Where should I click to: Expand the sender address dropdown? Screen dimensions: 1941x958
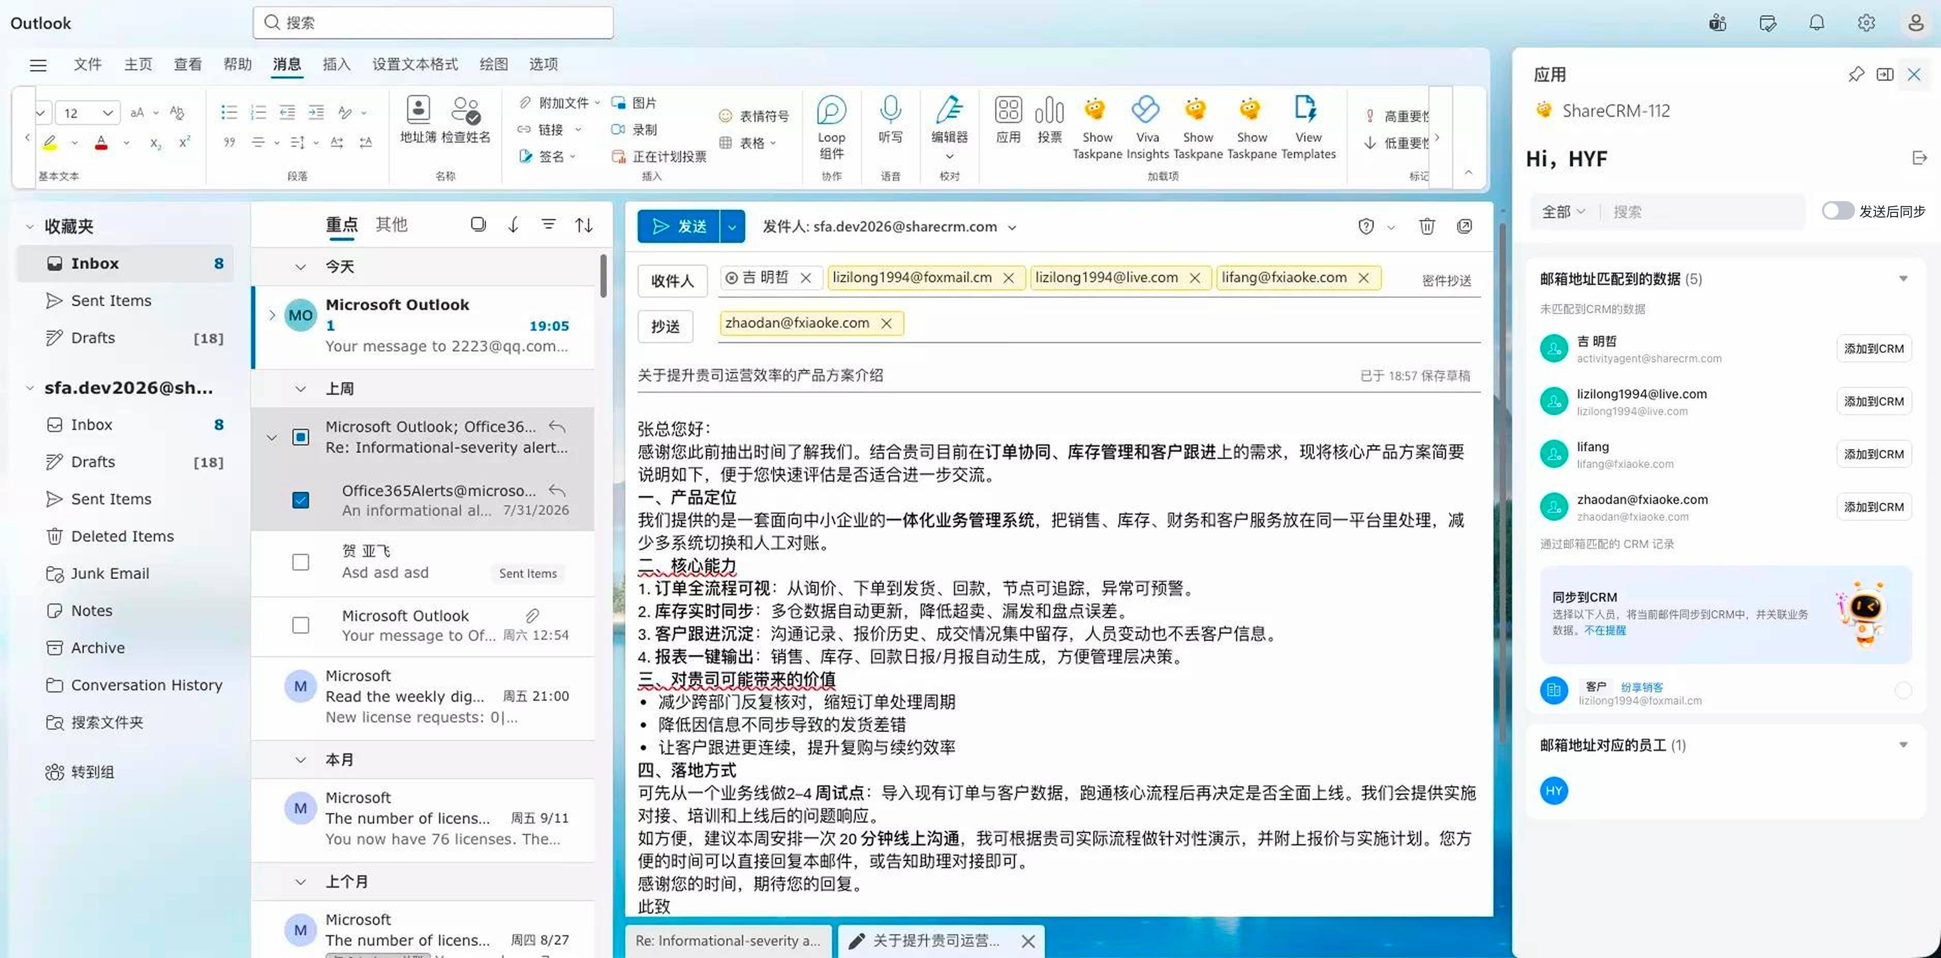(x=1012, y=227)
